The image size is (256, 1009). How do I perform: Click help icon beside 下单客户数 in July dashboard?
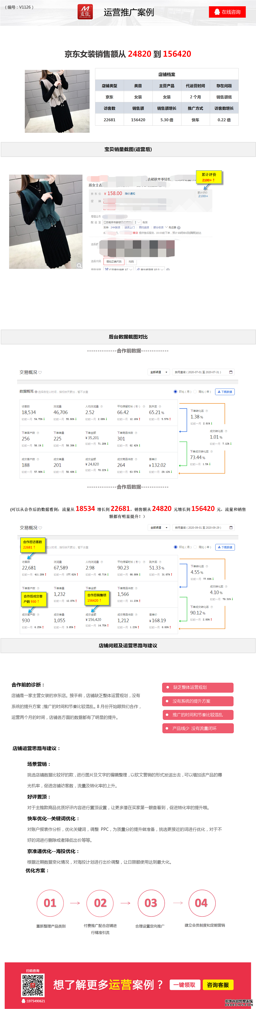pyautogui.click(x=38, y=433)
